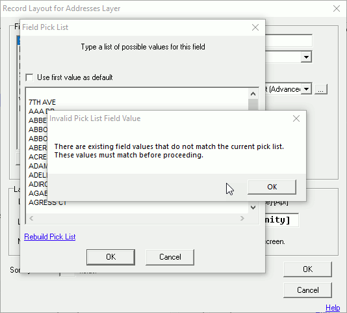Image resolution: width=347 pixels, height=313 pixels.
Task: Cancel the Field Pick List dialog
Action: (170, 257)
